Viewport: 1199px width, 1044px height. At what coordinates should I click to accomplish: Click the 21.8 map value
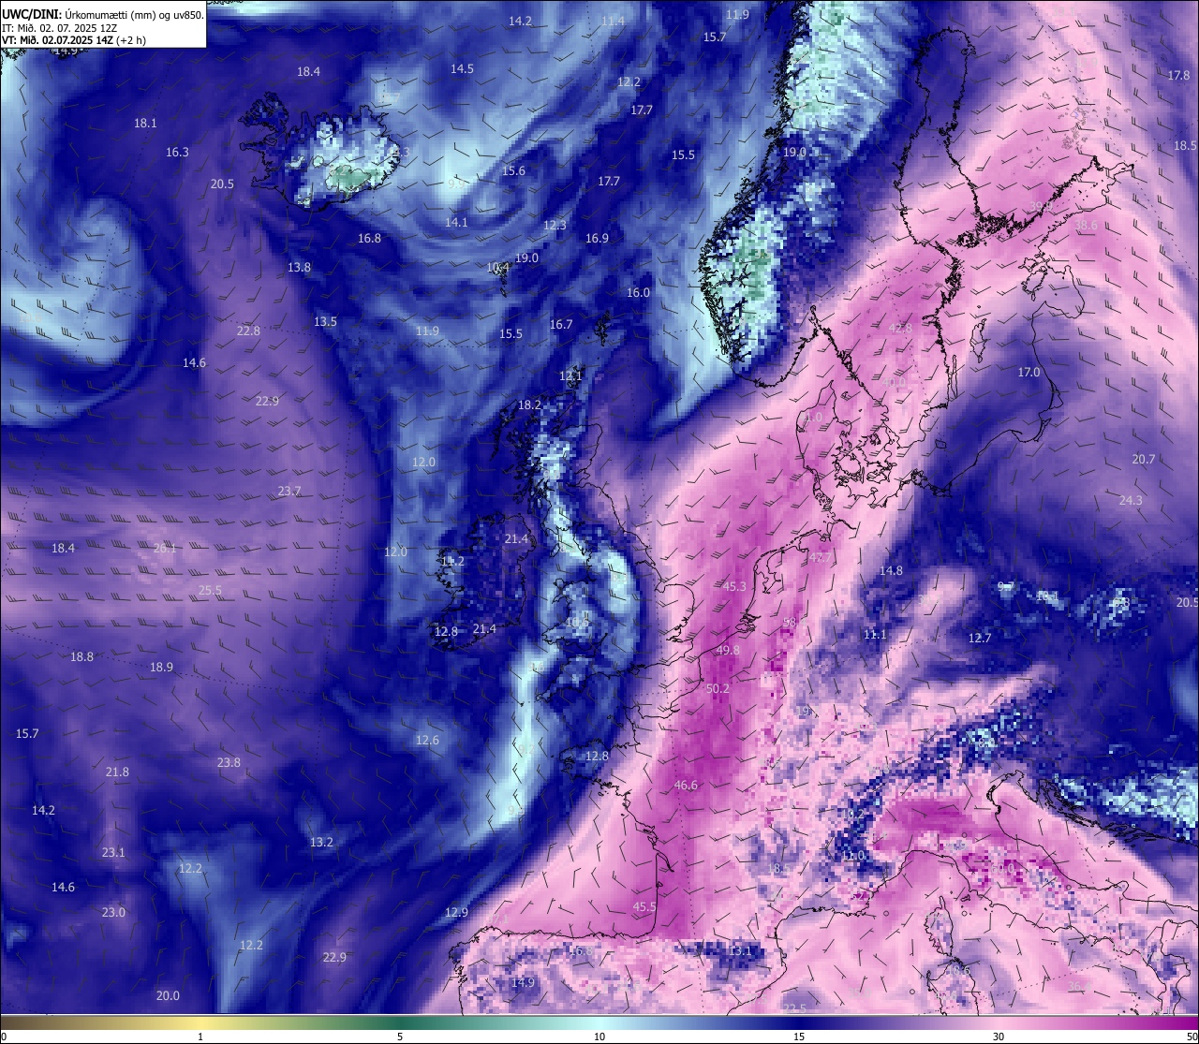pos(117,772)
